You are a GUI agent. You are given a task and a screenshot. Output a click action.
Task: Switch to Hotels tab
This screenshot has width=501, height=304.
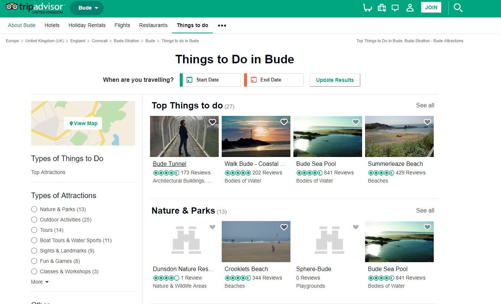click(52, 25)
